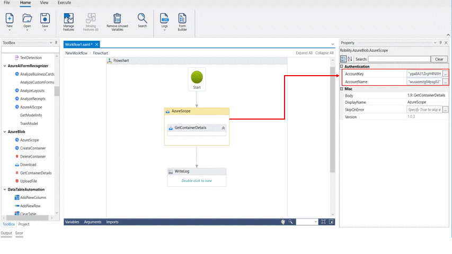Image resolution: width=452 pixels, height=254 pixels.
Task: Pick the CreateContainer activity from AzureBlob
Action: 33,148
